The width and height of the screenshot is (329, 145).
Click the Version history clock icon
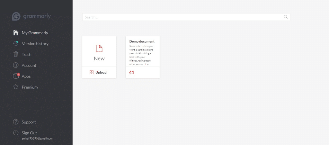pos(16,43)
